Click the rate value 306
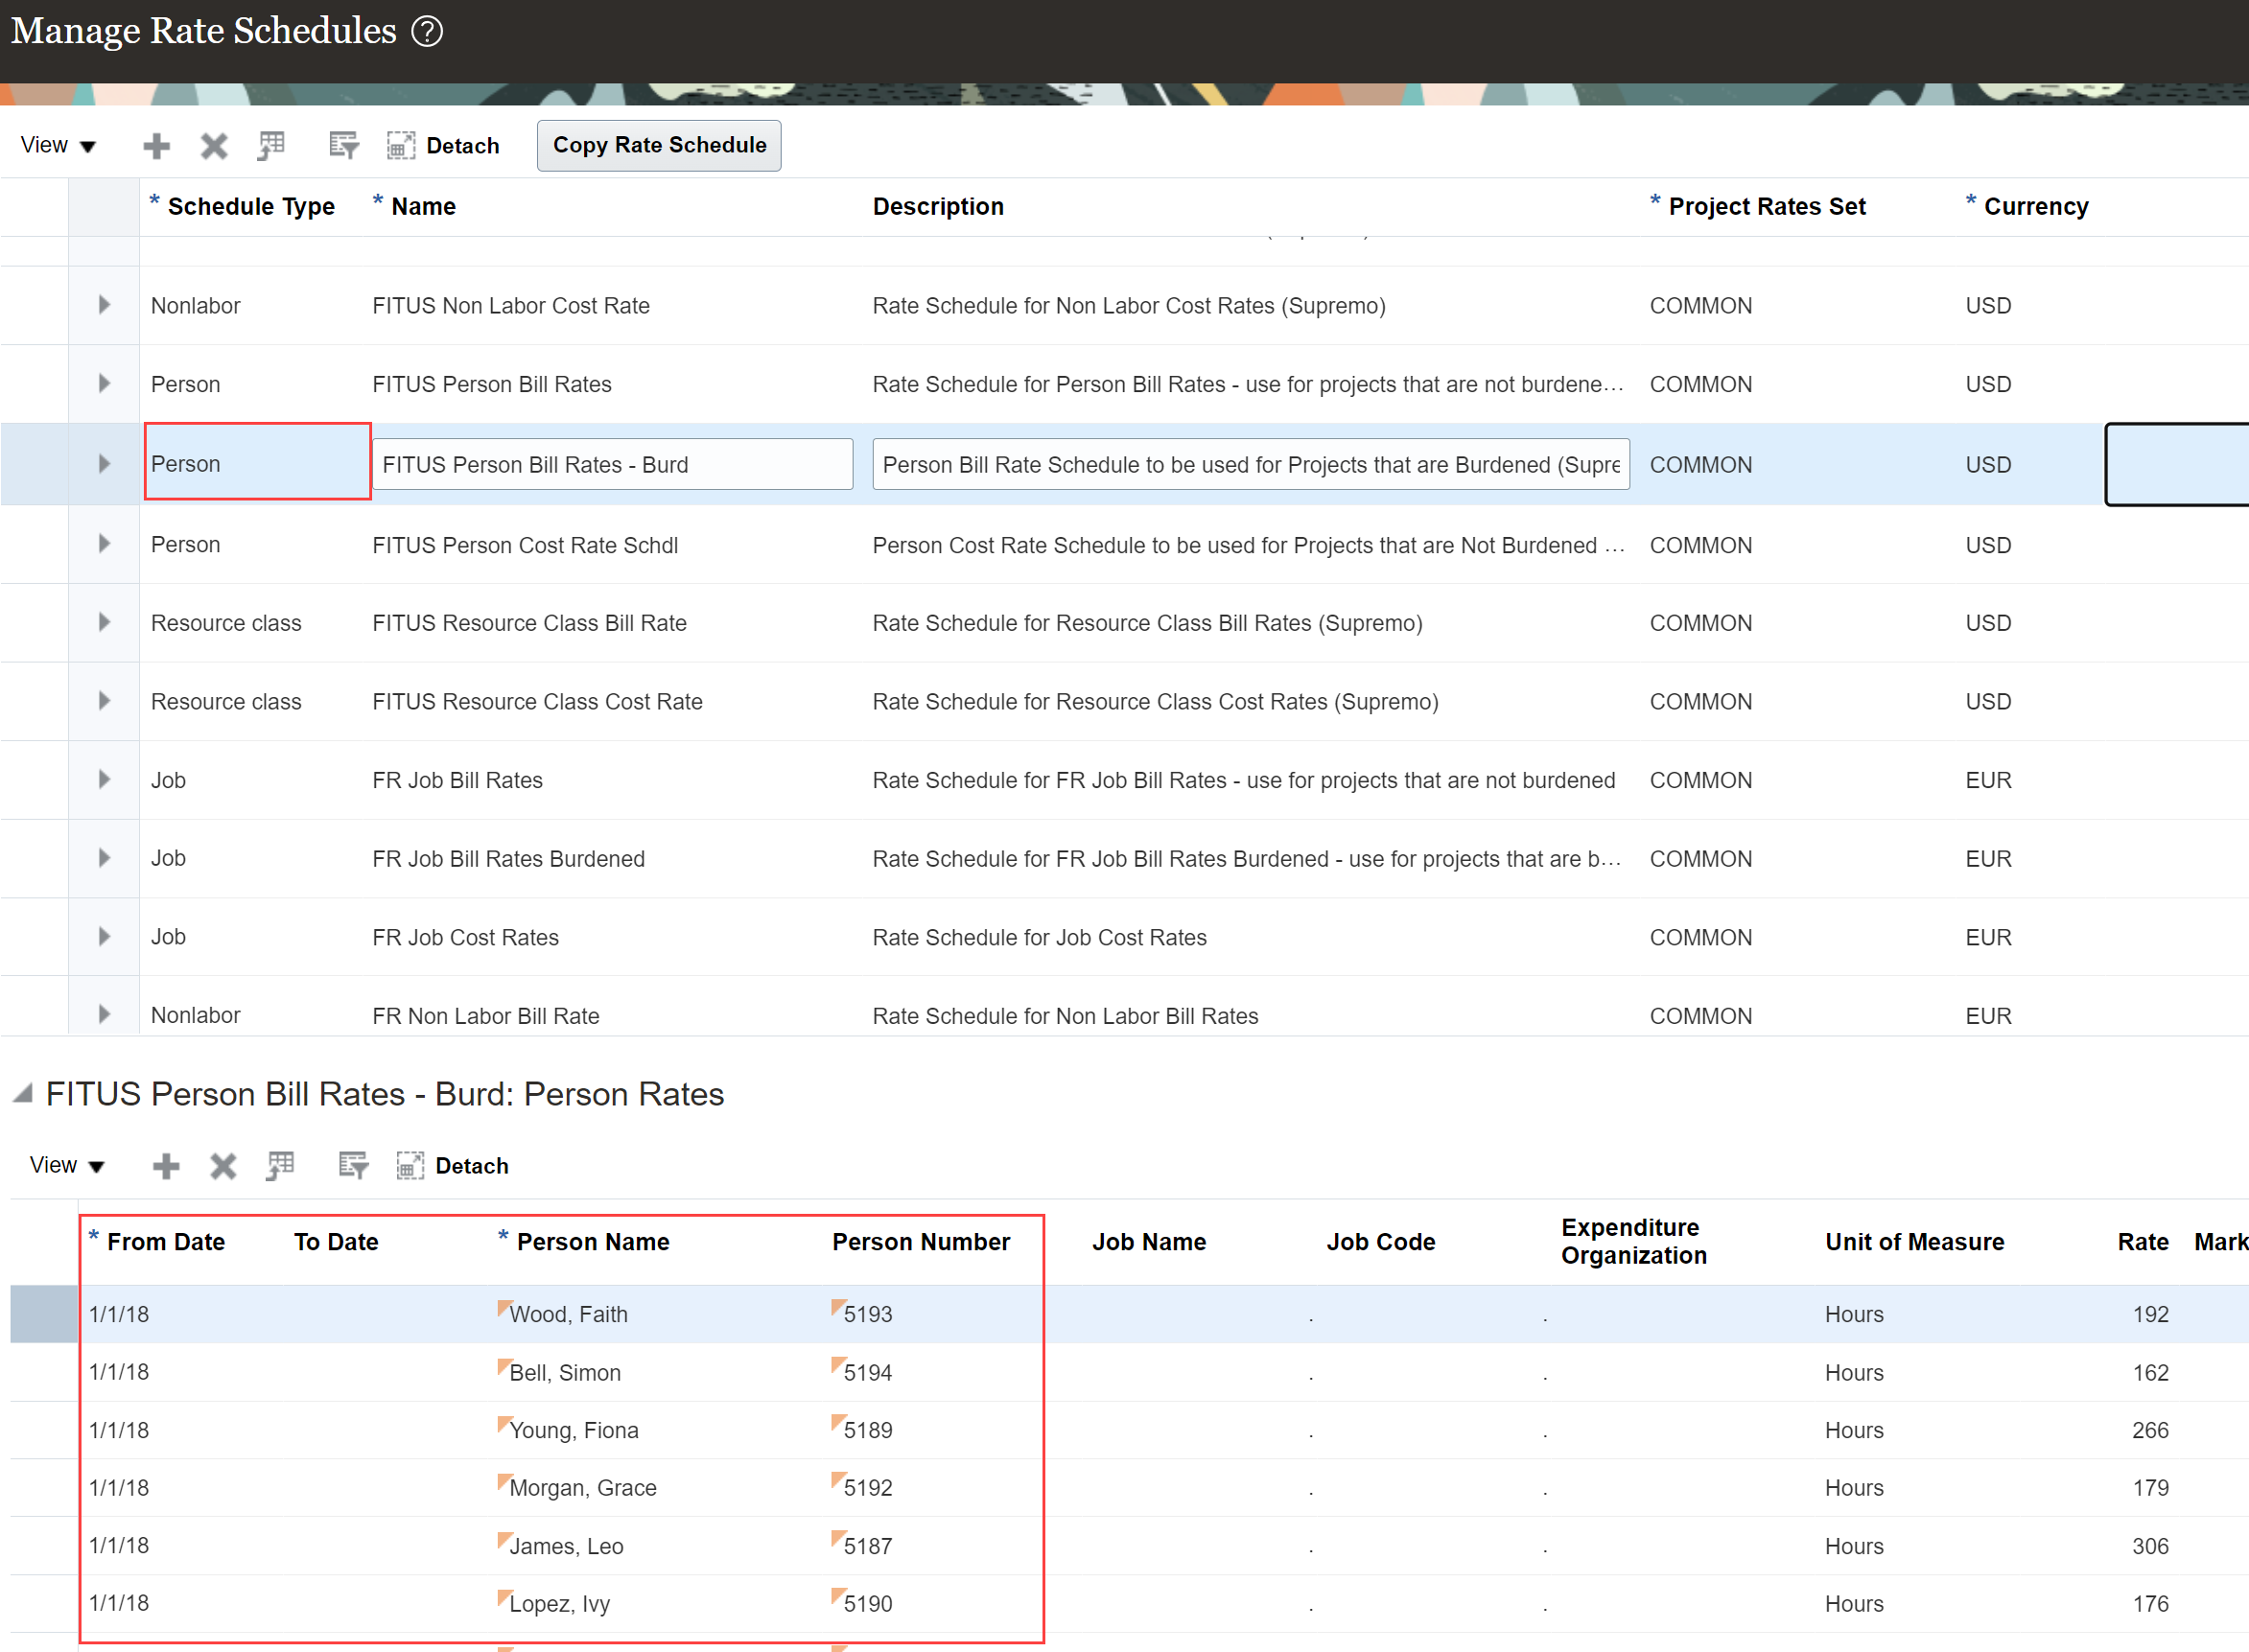This screenshot has width=2249, height=1652. 2150,1546
